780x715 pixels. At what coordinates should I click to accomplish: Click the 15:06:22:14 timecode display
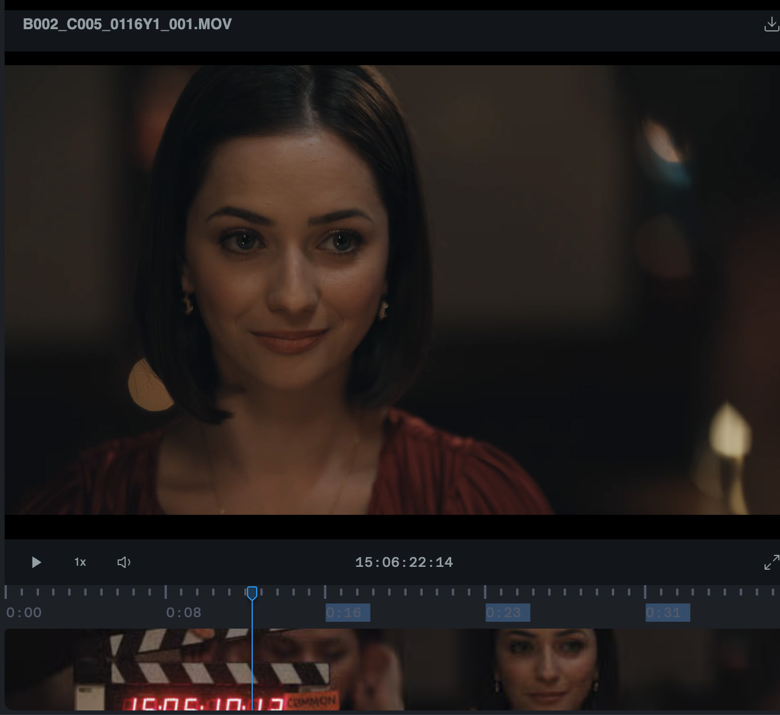[x=404, y=562]
